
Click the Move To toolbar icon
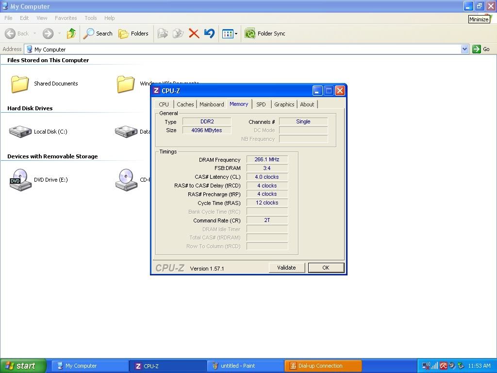163,34
